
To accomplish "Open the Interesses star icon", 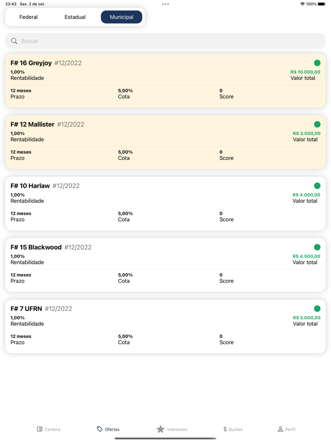I will point(160,429).
